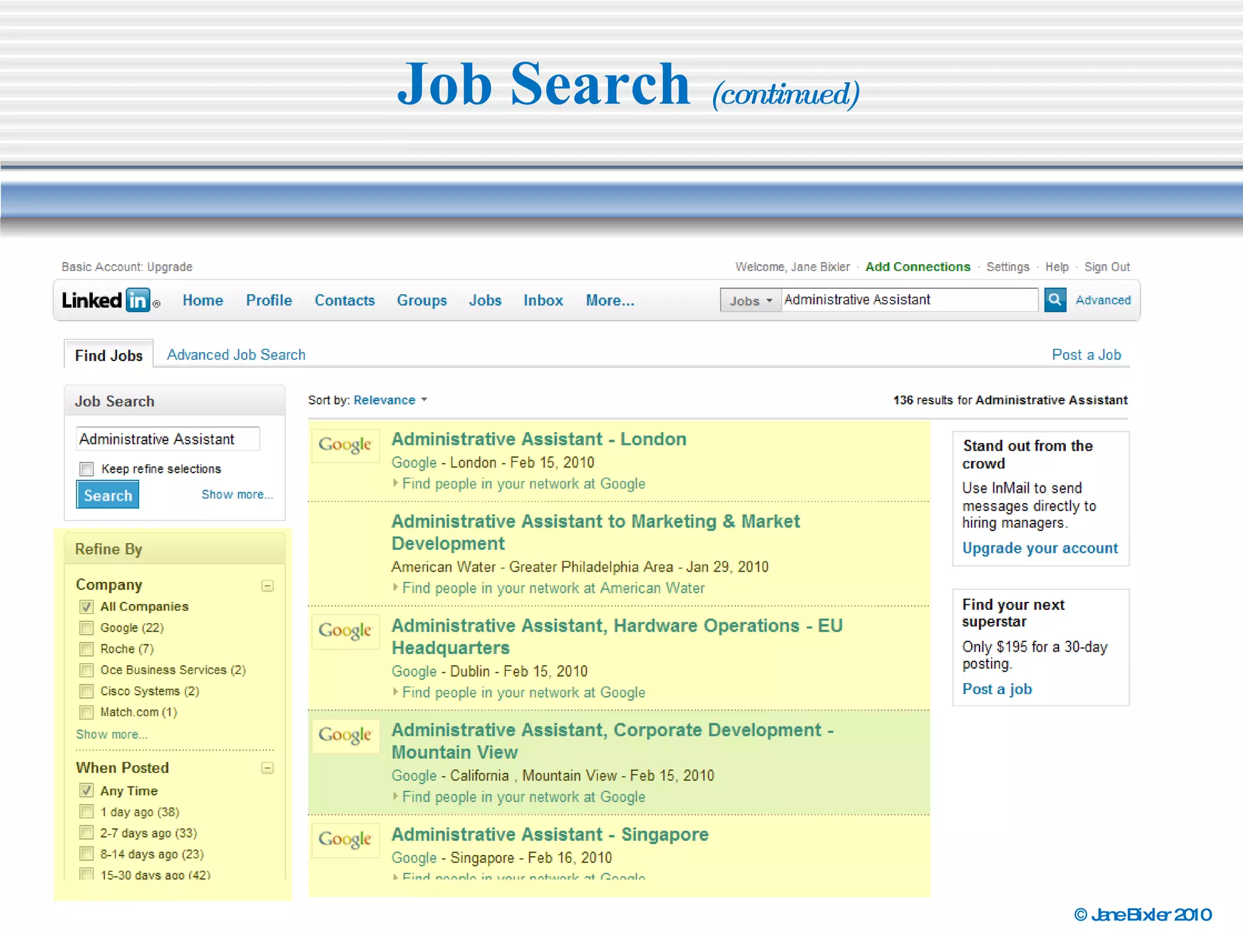The width and height of the screenshot is (1243, 932).
Task: Open Corporate Development - Mountain View job
Action: point(613,741)
